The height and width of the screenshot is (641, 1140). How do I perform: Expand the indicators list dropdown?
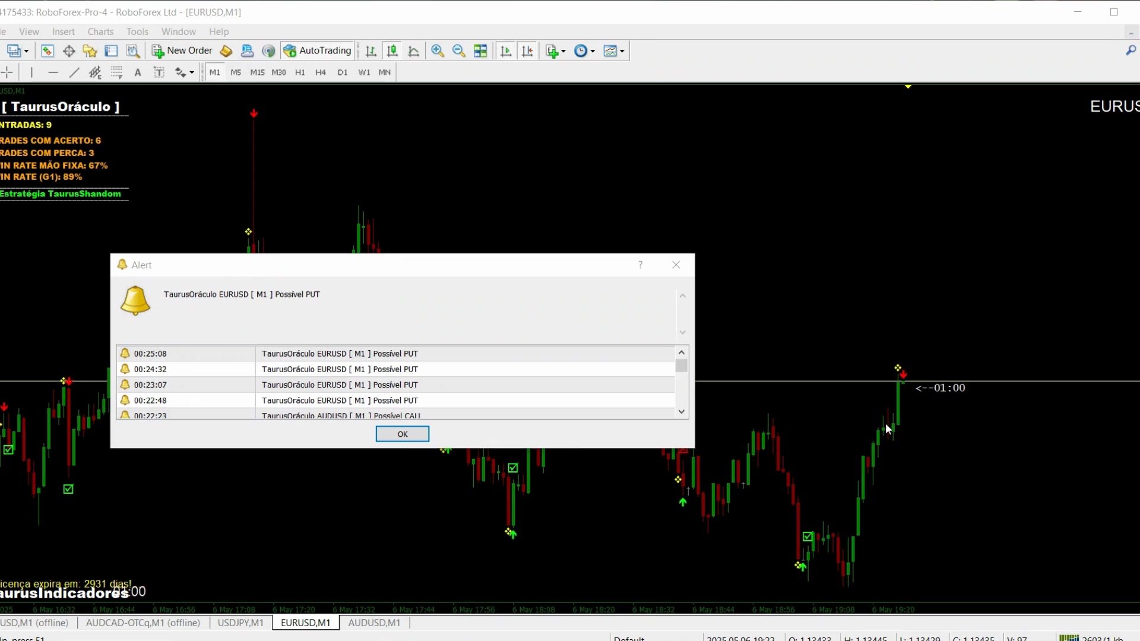pos(563,52)
